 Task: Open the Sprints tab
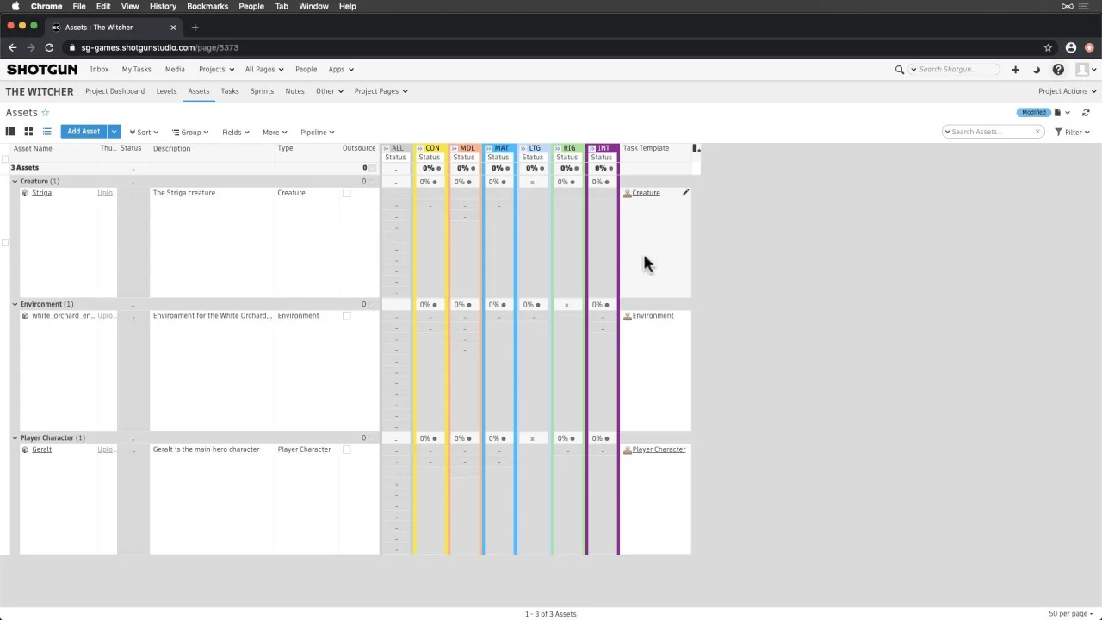click(x=262, y=91)
